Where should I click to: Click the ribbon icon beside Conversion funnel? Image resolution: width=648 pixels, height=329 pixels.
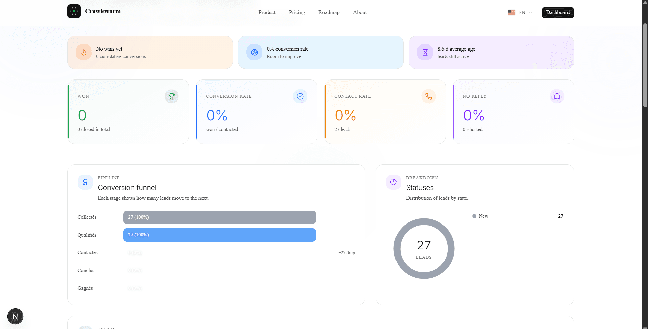tap(85, 182)
